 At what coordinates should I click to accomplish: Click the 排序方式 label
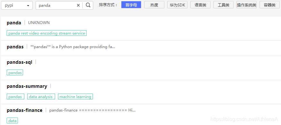point(108,5)
